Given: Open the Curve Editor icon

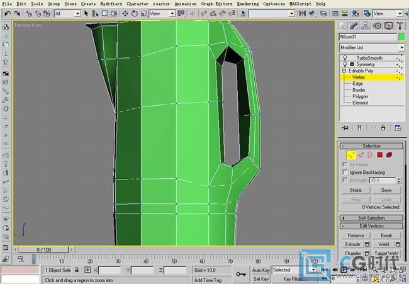Looking at the screenshot, I should pyautogui.click(x=335, y=13).
